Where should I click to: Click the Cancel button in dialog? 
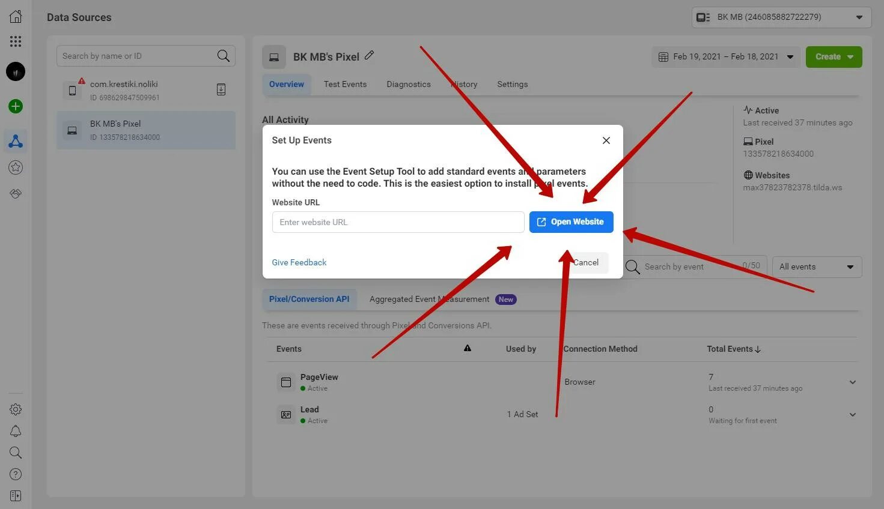click(585, 263)
